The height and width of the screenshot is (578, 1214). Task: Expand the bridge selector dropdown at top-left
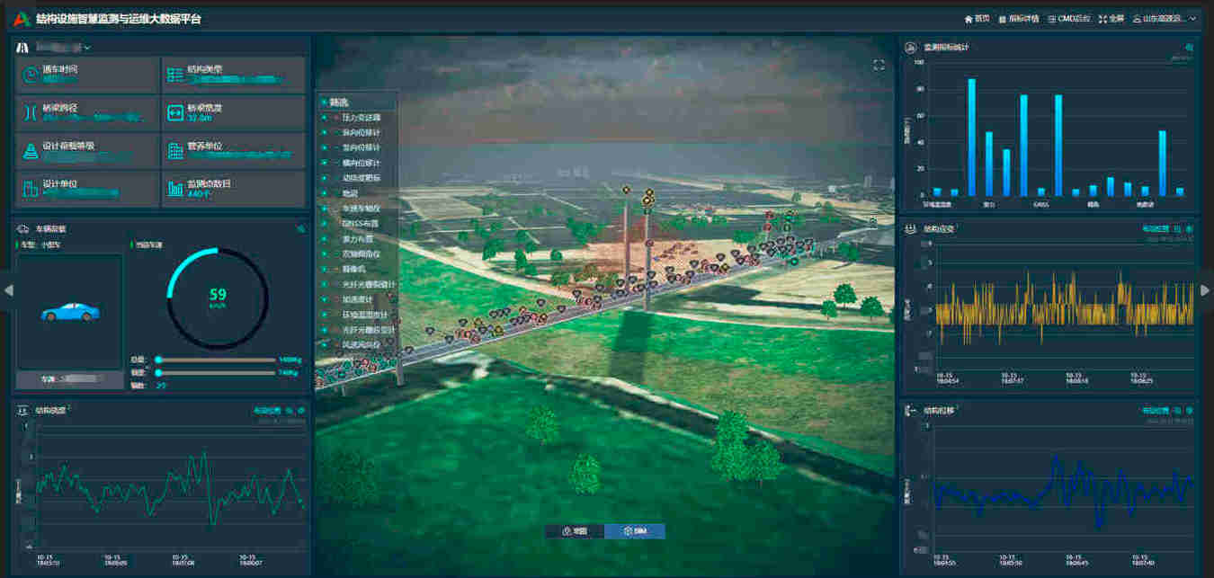(x=87, y=48)
